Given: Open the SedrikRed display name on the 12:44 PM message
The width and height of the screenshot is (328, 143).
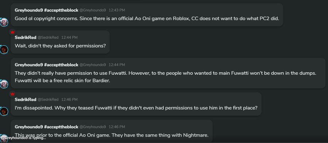Looking at the screenshot, I should click(x=26, y=38).
